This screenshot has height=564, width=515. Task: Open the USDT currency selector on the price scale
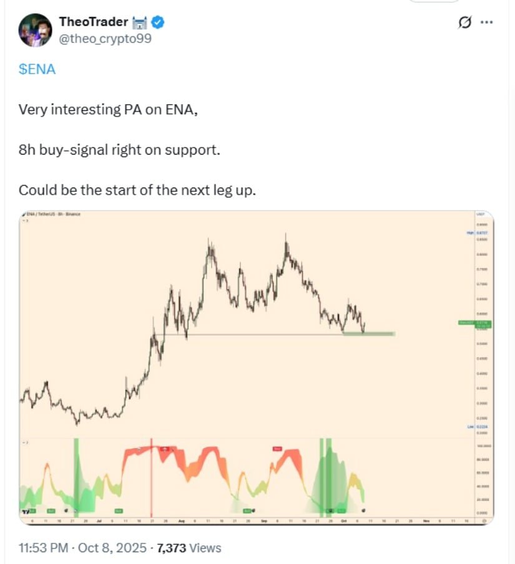[479, 213]
